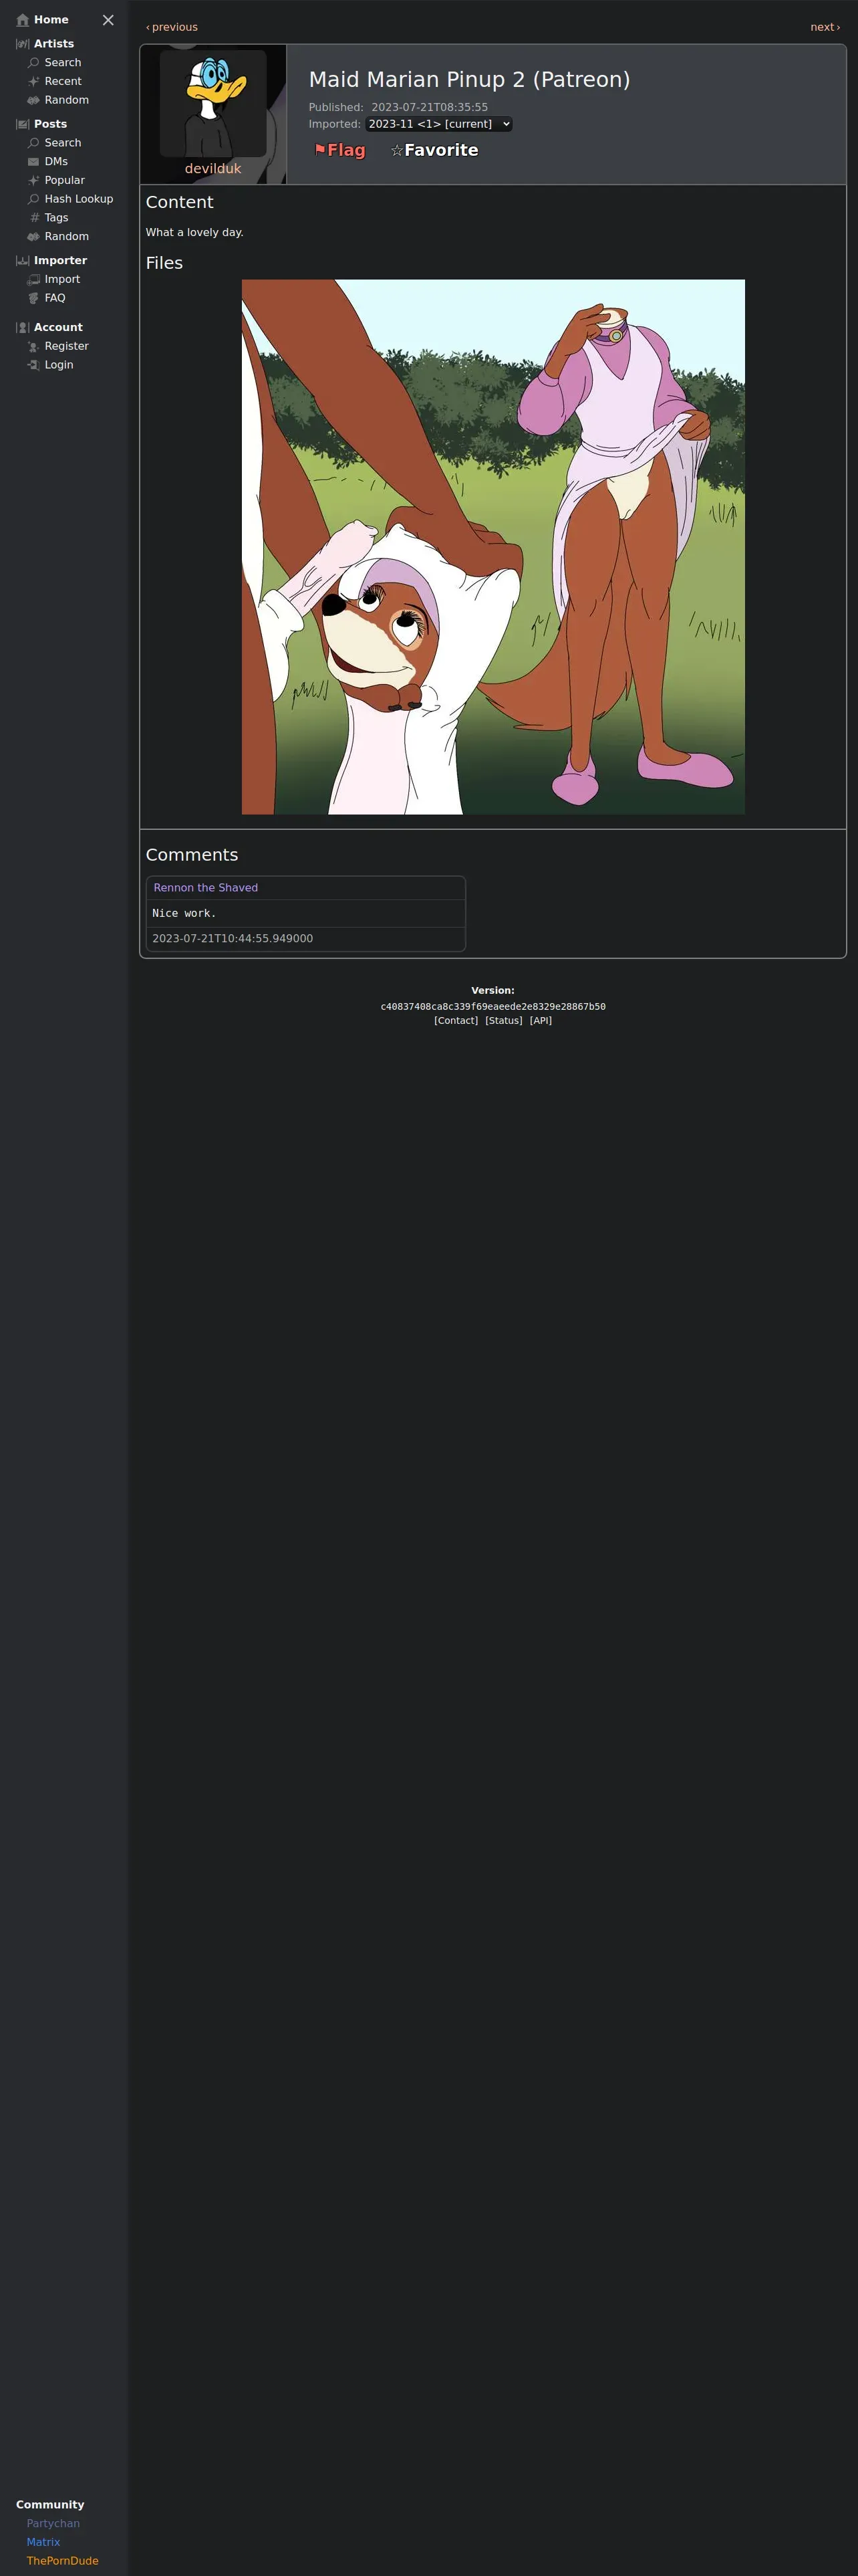This screenshot has height=2576, width=858.
Task: Click the comment timestamp 2023-07-21T10:44:55.949000
Action: pyautogui.click(x=233, y=939)
